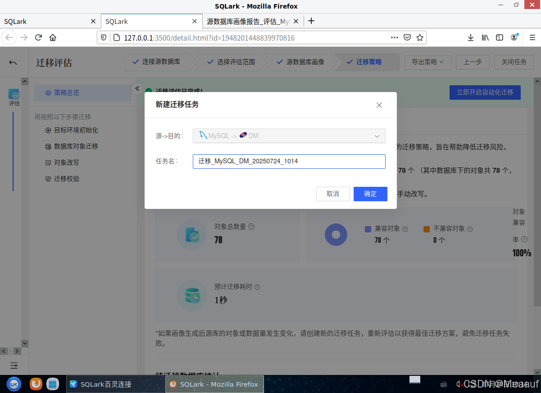Show help for 对象兼容率
Viewport: 541px width, 393px height.
(x=524, y=240)
